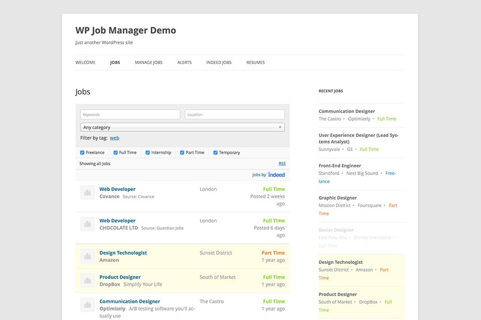The height and width of the screenshot is (320, 481).
Task: Click into the Location search field
Action: click(235, 114)
